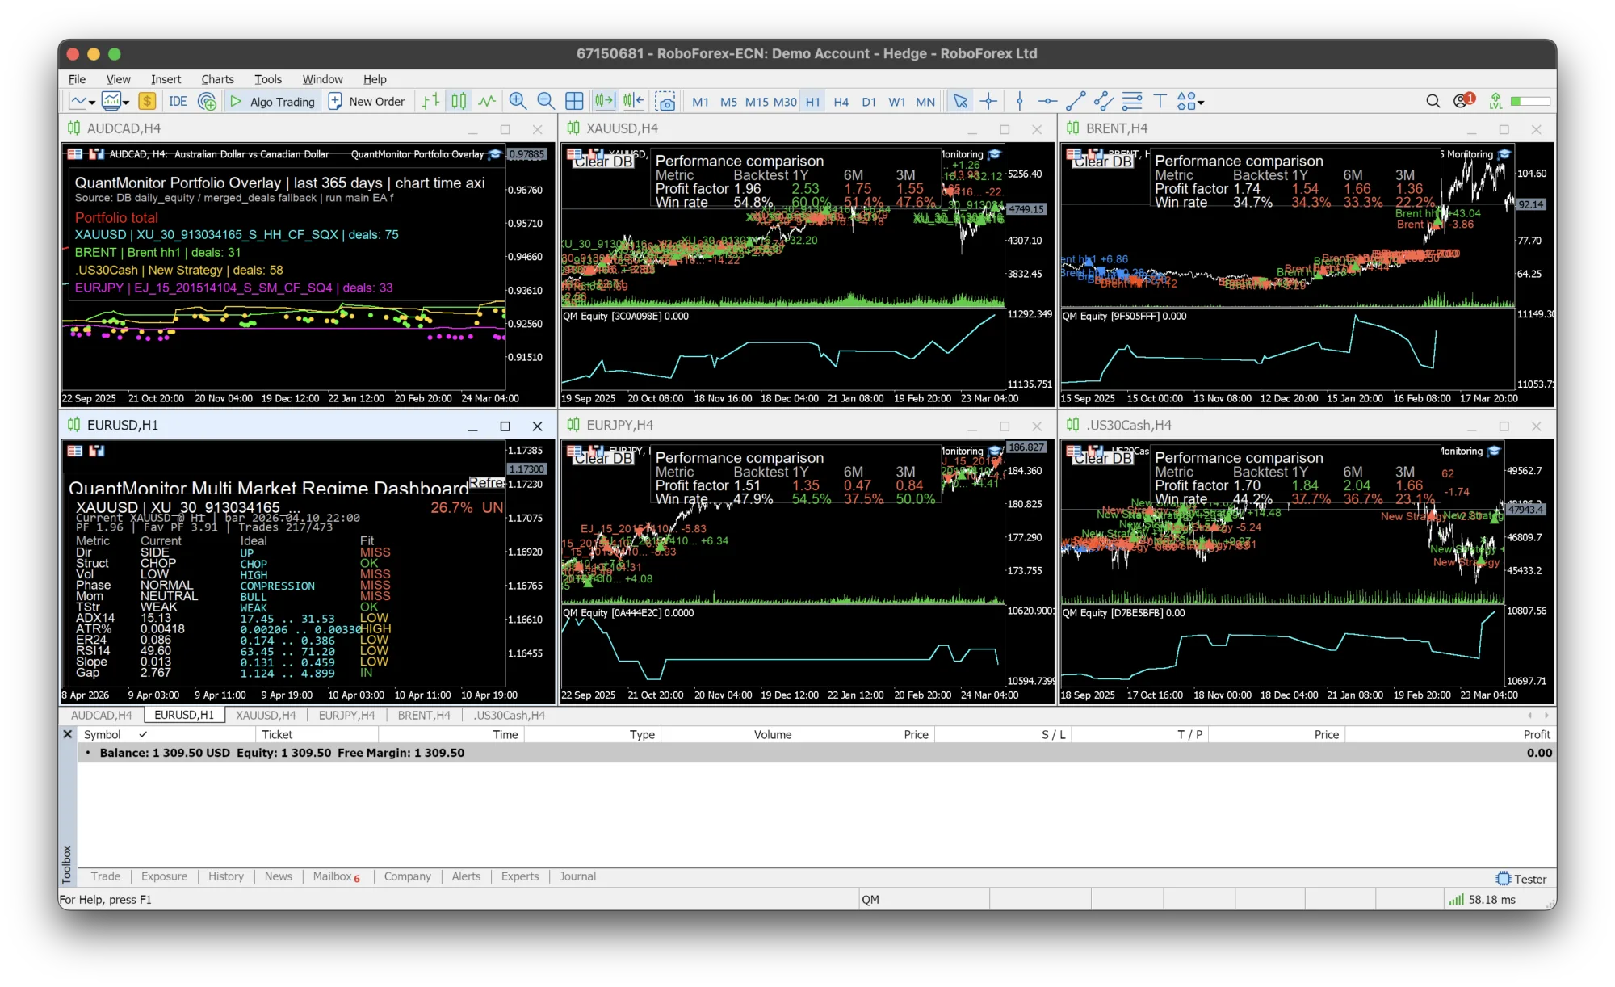This screenshot has width=1615, height=987.
Task: Click the toolbar search magnifier icon
Action: pyautogui.click(x=1433, y=101)
